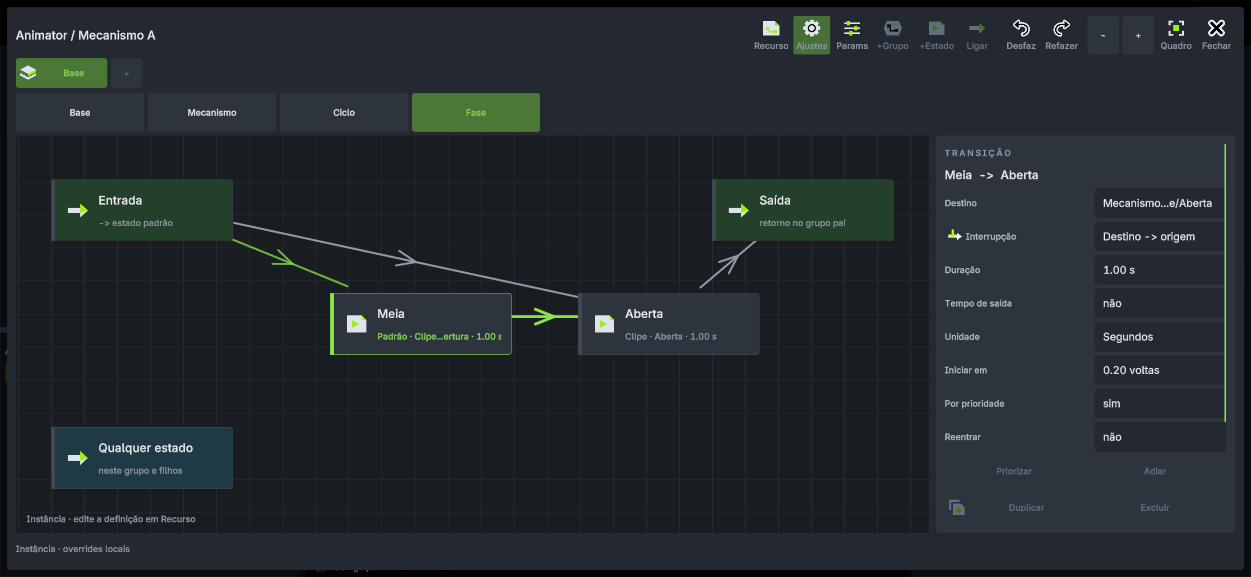Open the Recurso toolbar icon
Screen dimensions: 1251x577
pyautogui.click(x=771, y=35)
